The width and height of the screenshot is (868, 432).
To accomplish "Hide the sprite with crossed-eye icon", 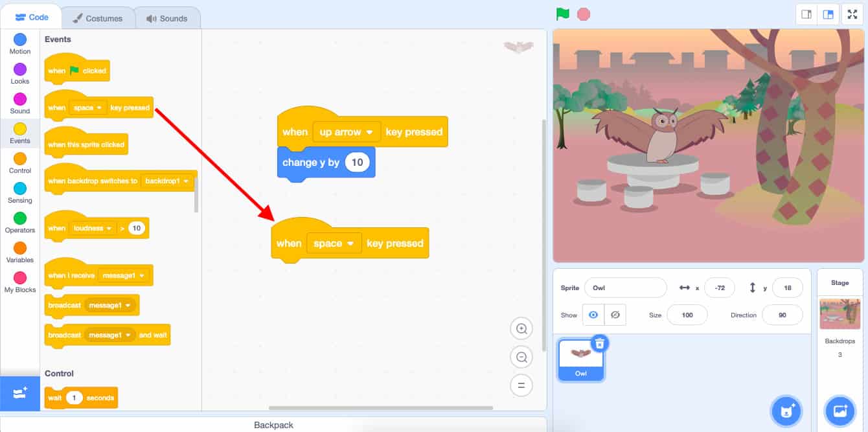I will coord(615,315).
